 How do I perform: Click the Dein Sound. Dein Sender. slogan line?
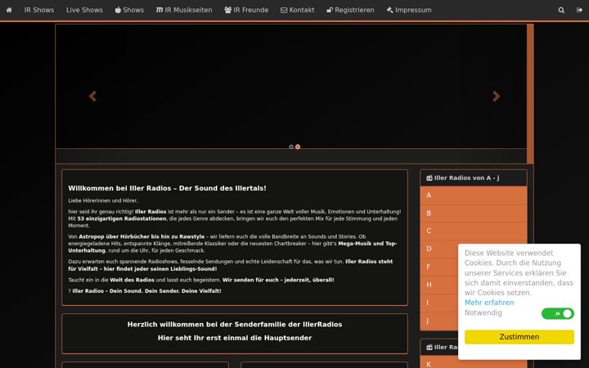146,291
